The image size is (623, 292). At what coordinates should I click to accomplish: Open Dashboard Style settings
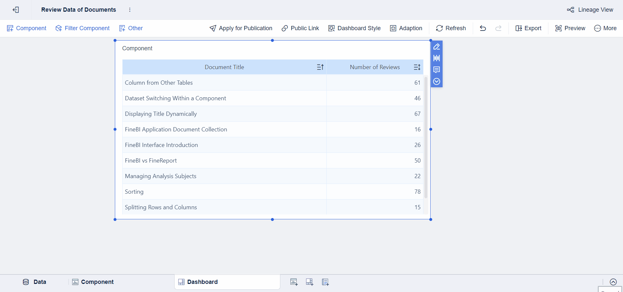point(354,28)
